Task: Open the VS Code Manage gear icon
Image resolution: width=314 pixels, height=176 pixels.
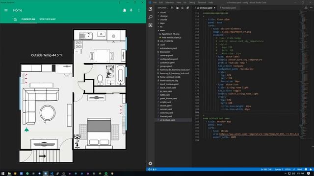Action: click(151, 163)
